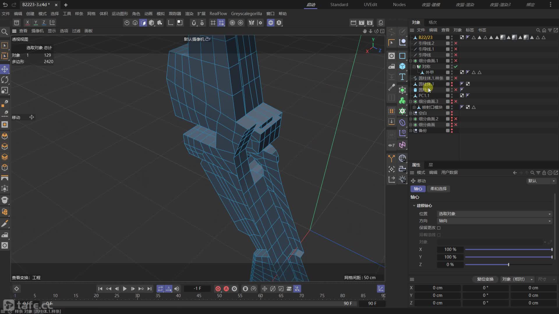
Task: Click the Cube primitive icon
Action: point(402,66)
